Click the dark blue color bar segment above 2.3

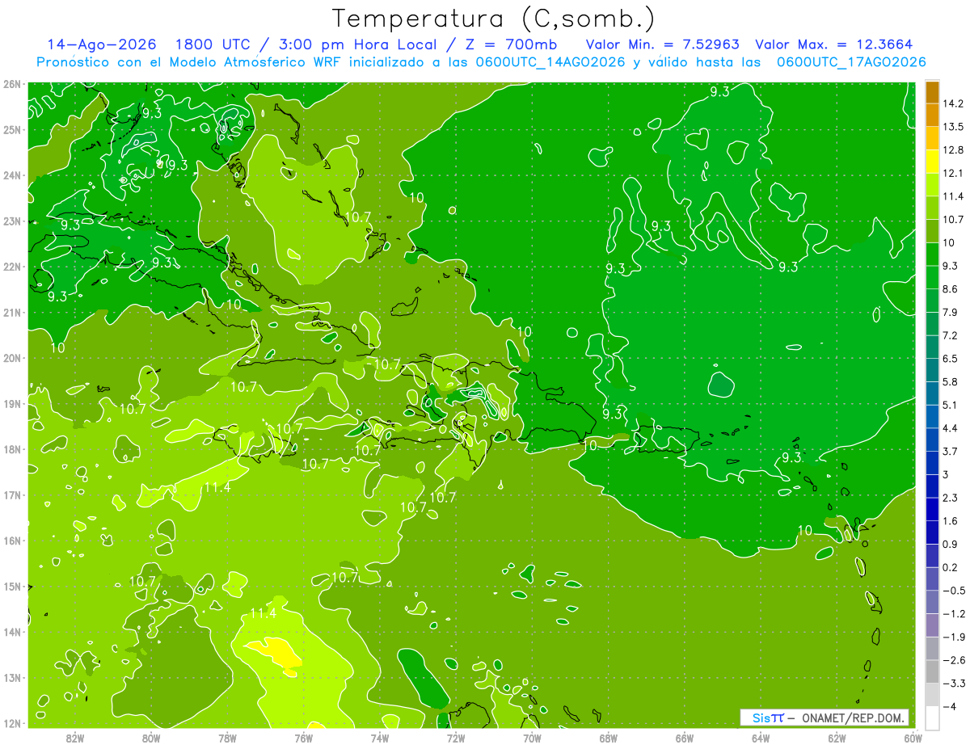tap(932, 486)
